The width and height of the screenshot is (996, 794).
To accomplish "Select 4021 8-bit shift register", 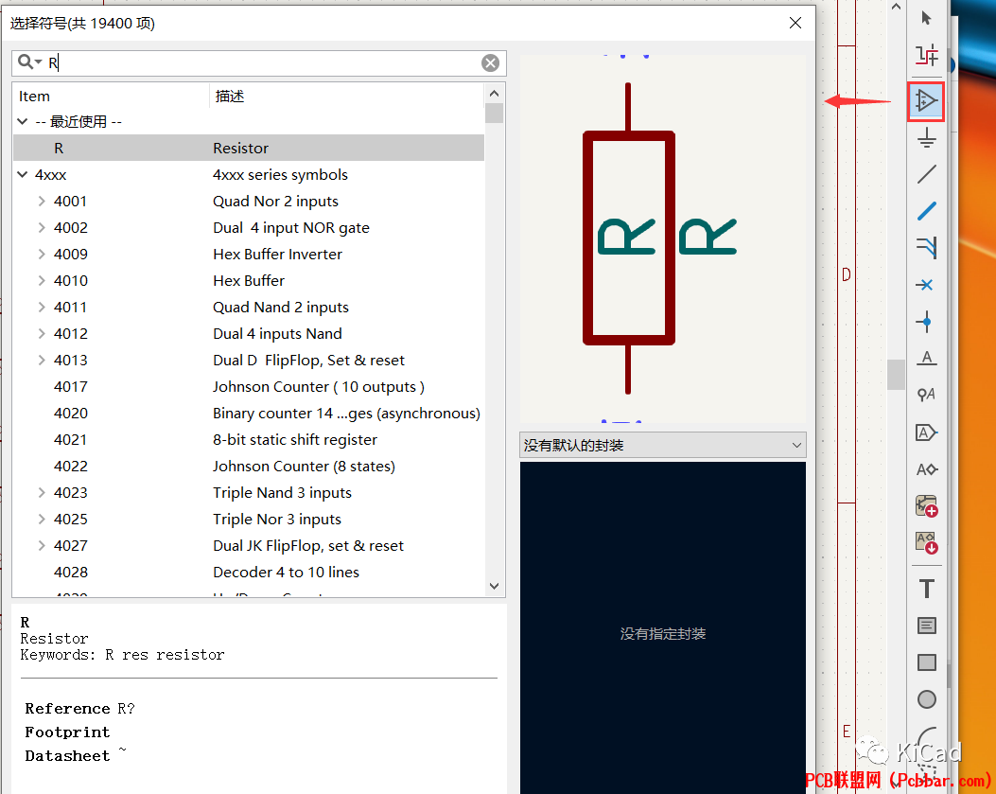I will click(249, 439).
